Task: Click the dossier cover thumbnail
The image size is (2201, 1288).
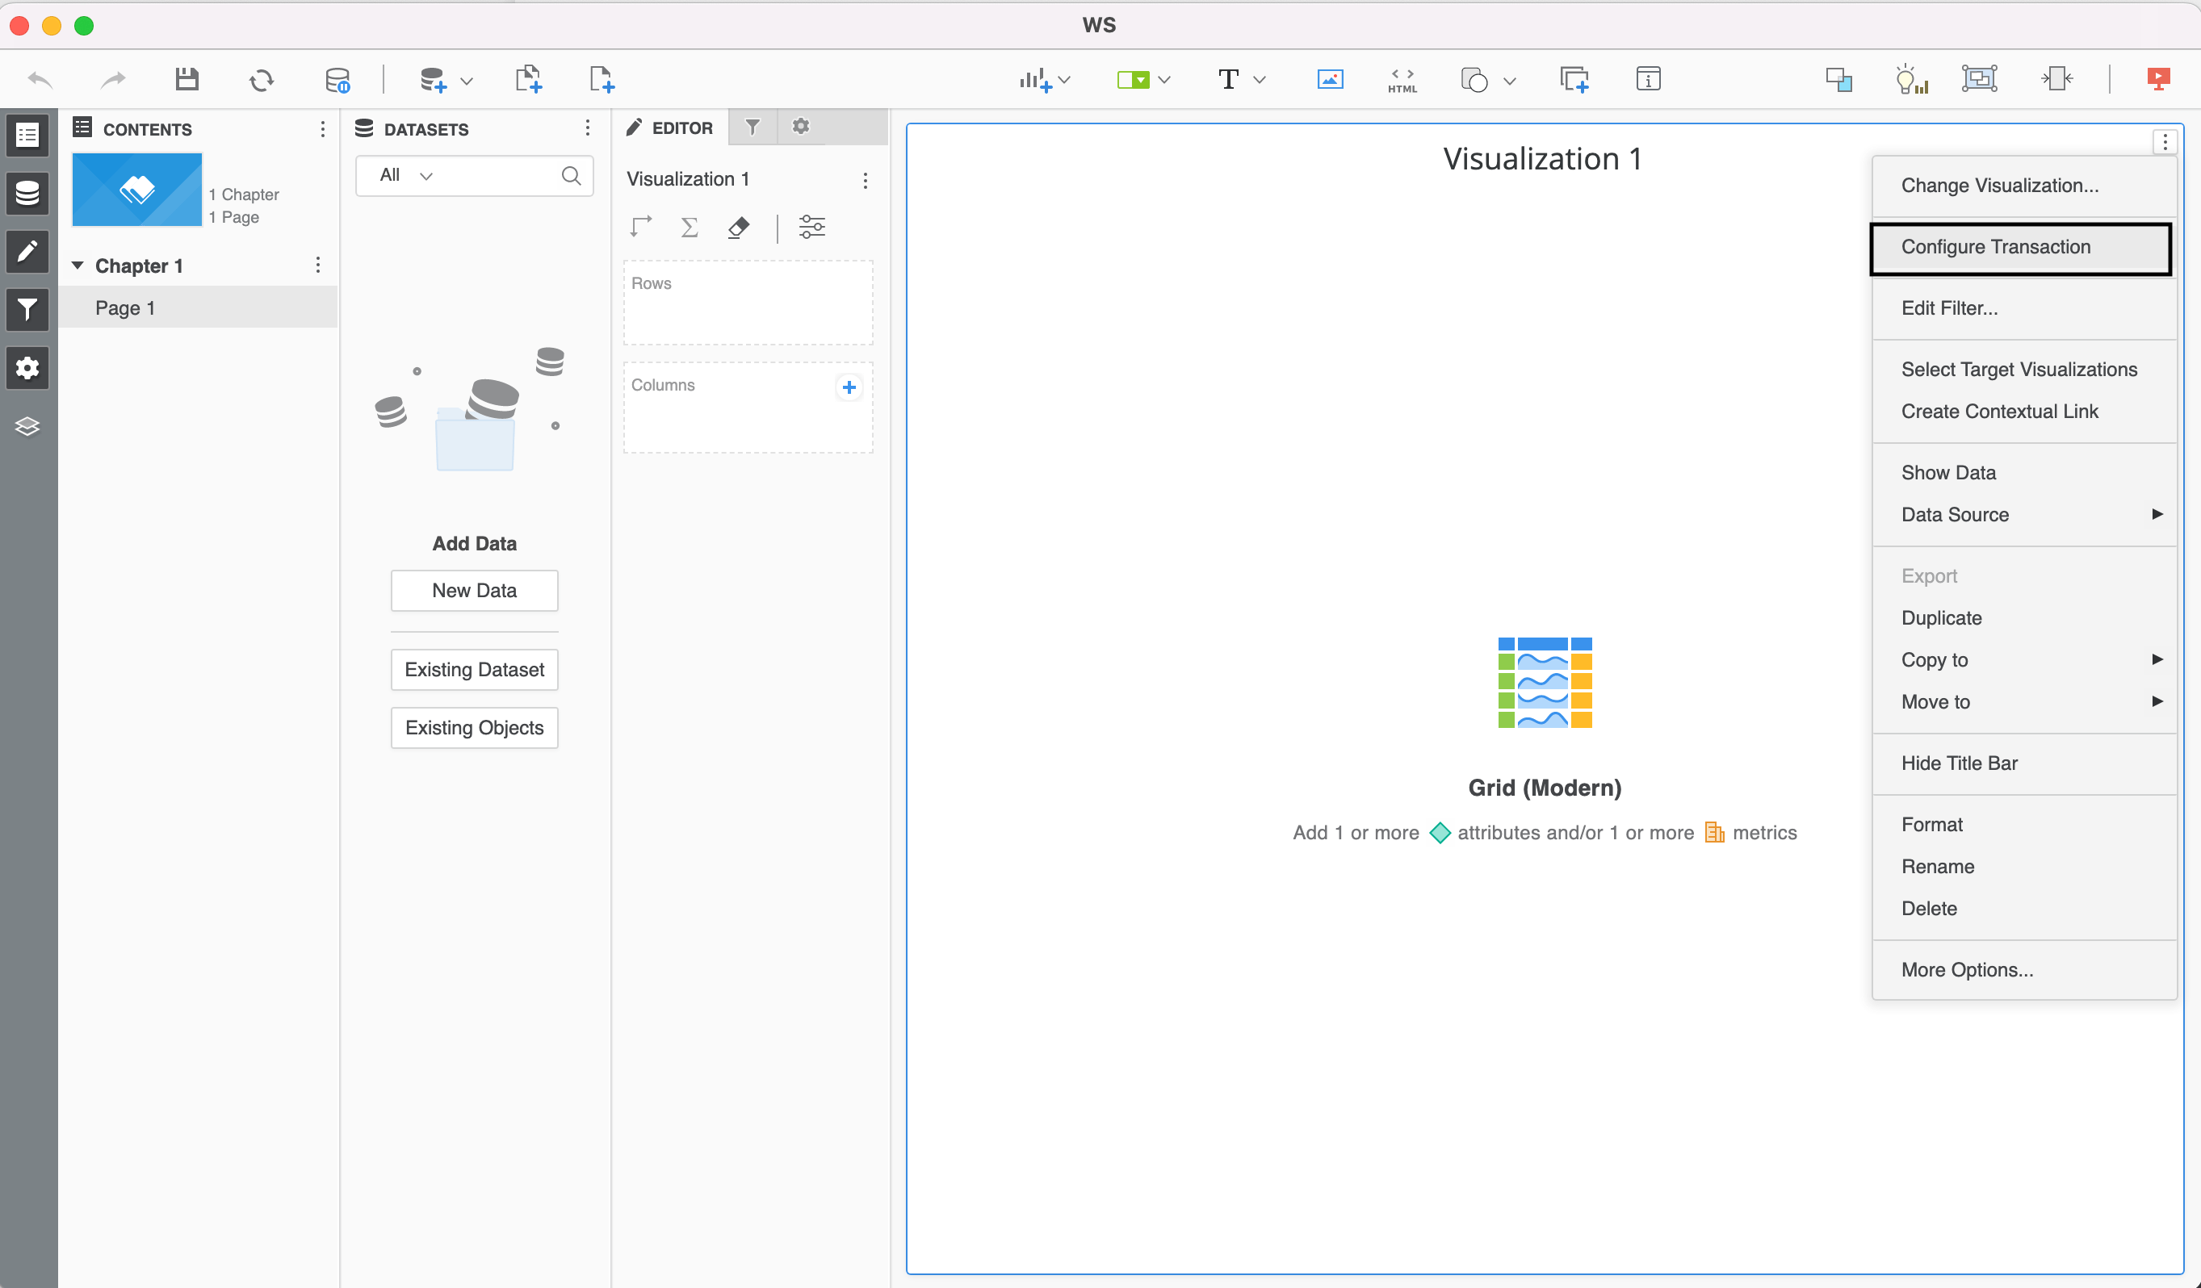Action: (x=137, y=190)
